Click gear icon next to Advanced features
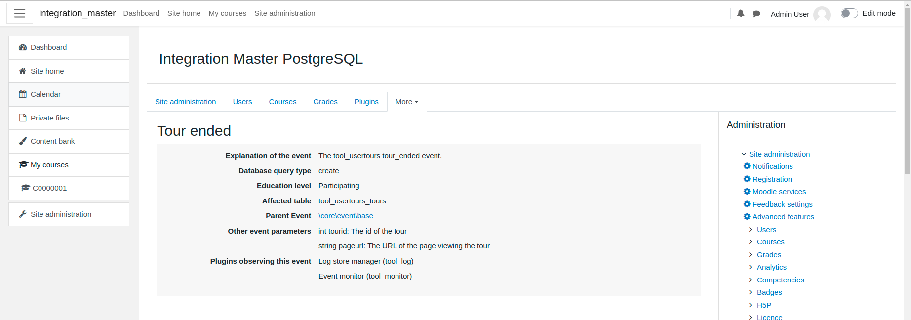 click(x=747, y=217)
